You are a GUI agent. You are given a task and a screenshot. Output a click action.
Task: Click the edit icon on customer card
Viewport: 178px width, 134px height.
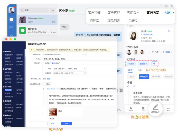coord(169,31)
